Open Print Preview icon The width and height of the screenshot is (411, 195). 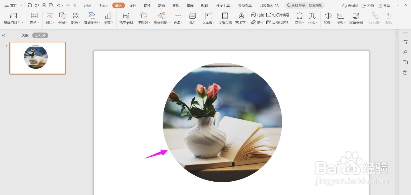[51, 5]
